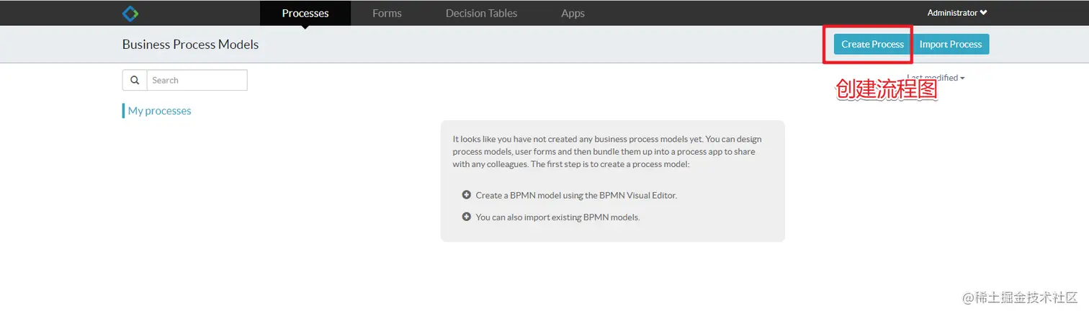Viewport: 1089px width, 316px height.
Task: Focus the Search input field
Action: [x=197, y=80]
